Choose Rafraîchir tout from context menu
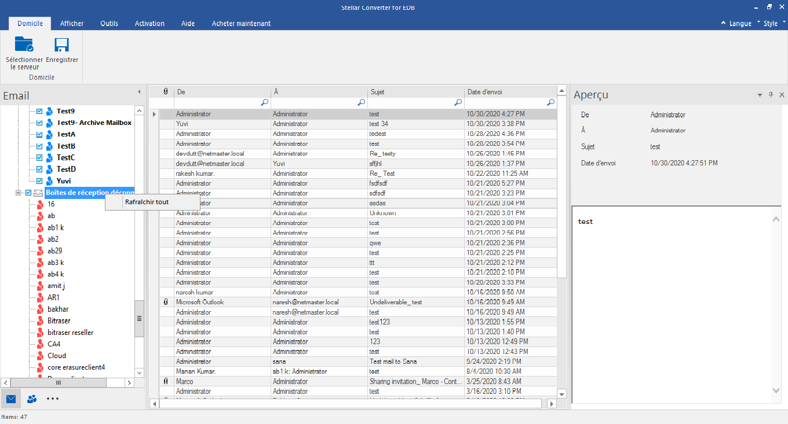The width and height of the screenshot is (788, 424). [152, 202]
